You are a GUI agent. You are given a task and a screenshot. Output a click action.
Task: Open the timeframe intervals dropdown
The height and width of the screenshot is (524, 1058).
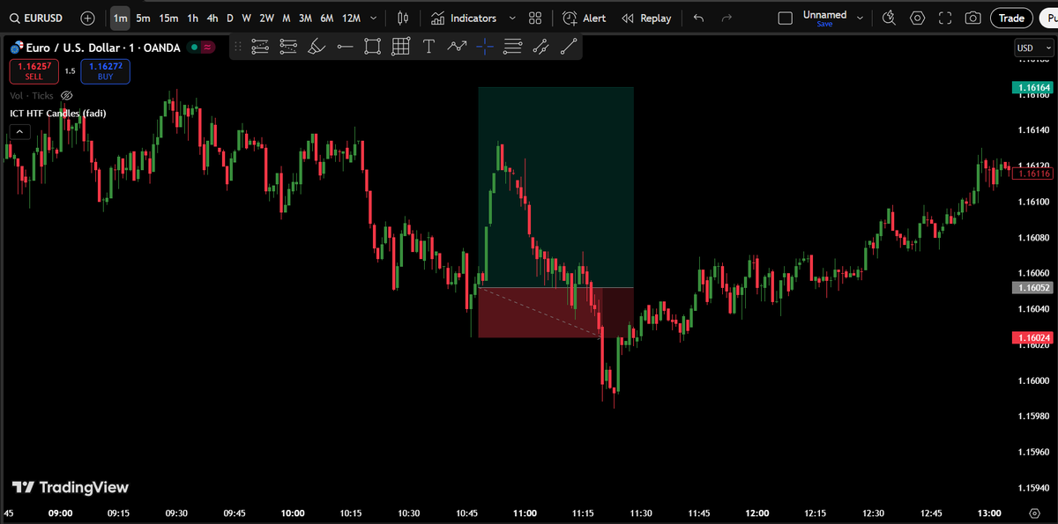point(373,18)
